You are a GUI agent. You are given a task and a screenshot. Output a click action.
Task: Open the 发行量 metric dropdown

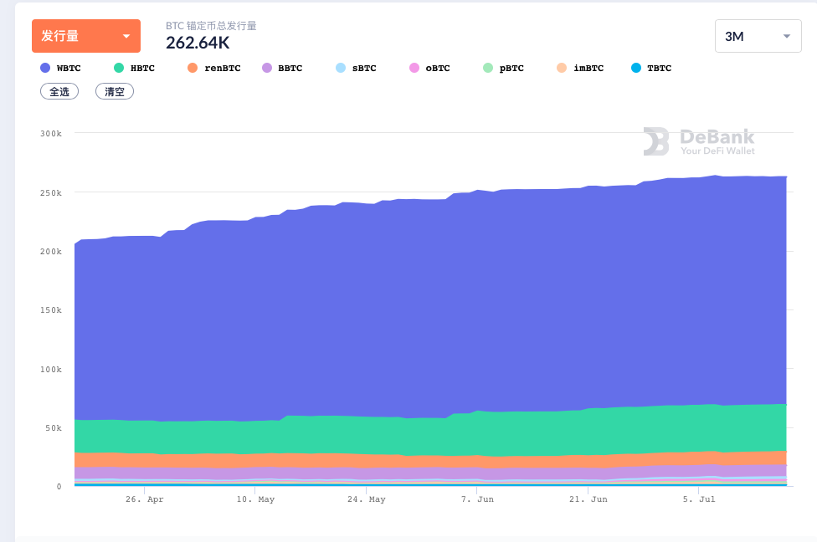click(x=85, y=36)
